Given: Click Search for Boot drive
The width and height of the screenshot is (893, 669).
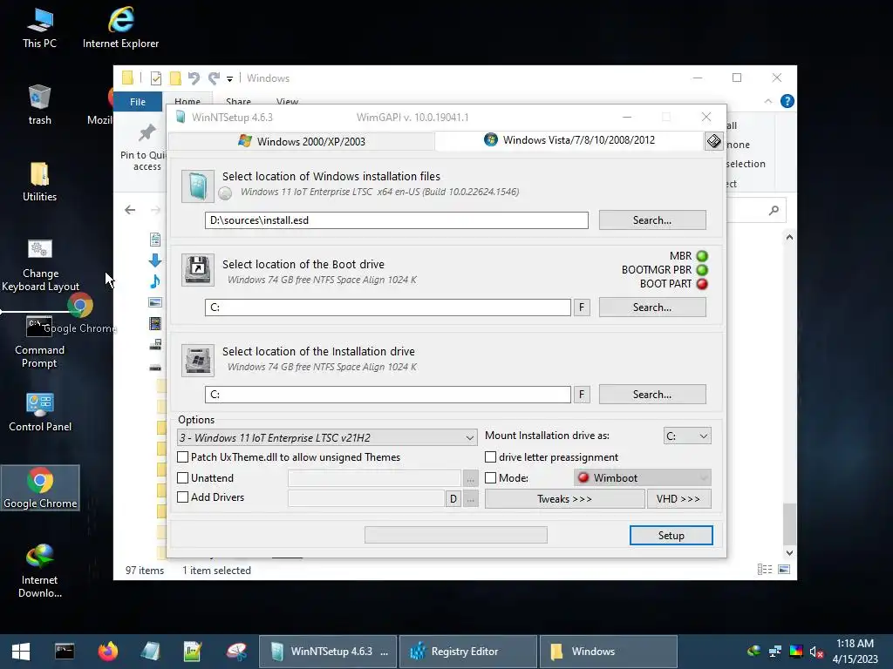Looking at the screenshot, I should click(x=652, y=307).
